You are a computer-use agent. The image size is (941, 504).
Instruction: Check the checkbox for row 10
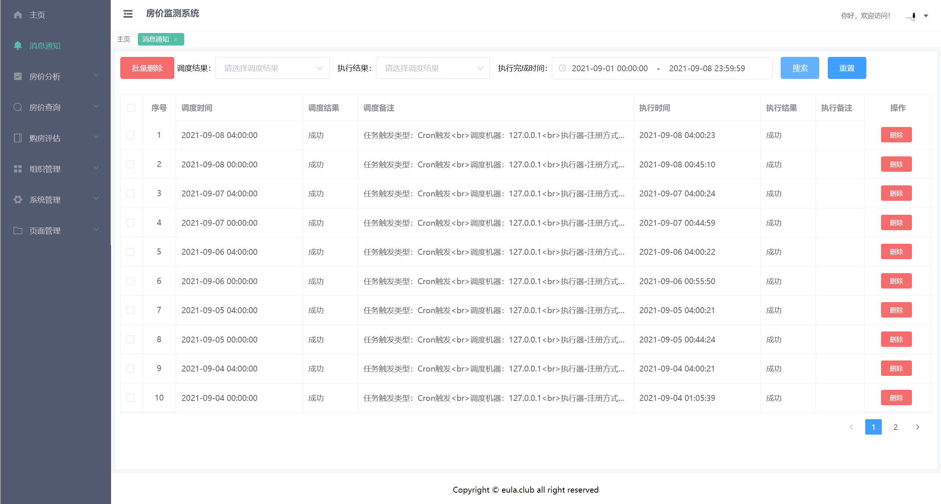131,398
